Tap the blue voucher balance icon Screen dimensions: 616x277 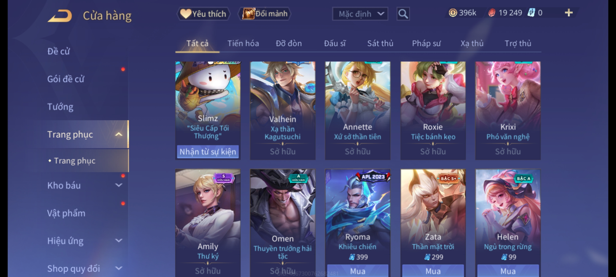point(531,13)
